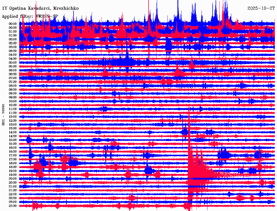Choose the 15:00 trace label
The width and height of the screenshot is (277, 211).
[x=13, y=140]
